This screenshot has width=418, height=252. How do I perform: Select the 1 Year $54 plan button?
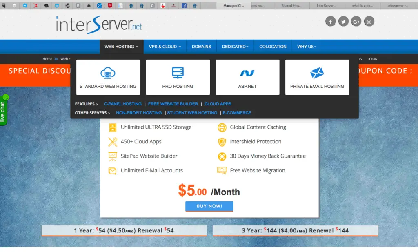coord(124,231)
